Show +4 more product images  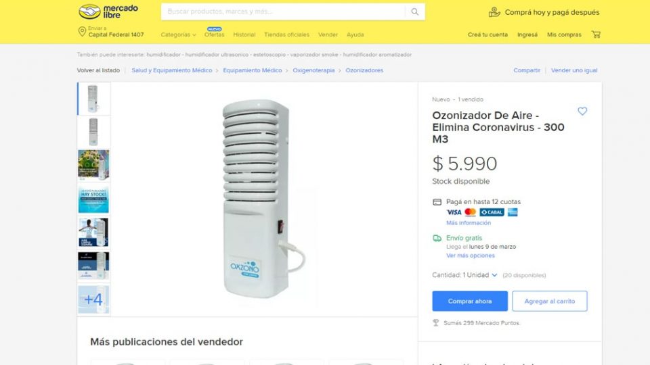(x=93, y=299)
